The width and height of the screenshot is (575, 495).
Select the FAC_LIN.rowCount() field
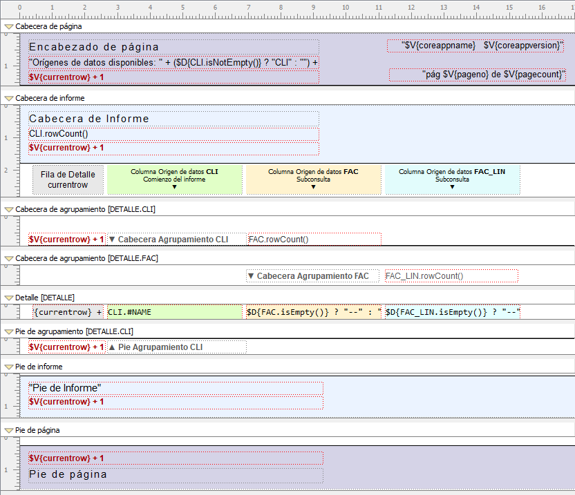pos(451,276)
